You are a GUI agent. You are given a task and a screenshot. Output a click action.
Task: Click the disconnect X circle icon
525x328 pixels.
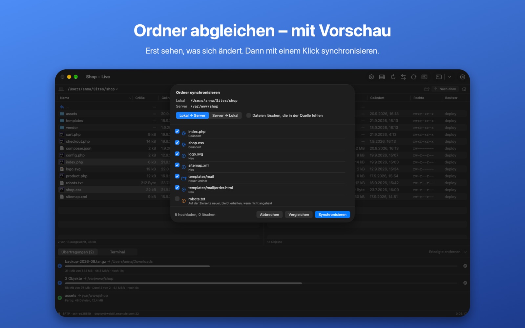click(462, 77)
